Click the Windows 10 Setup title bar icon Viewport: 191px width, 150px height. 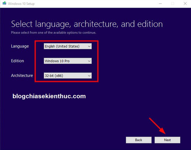(x=4, y=3)
